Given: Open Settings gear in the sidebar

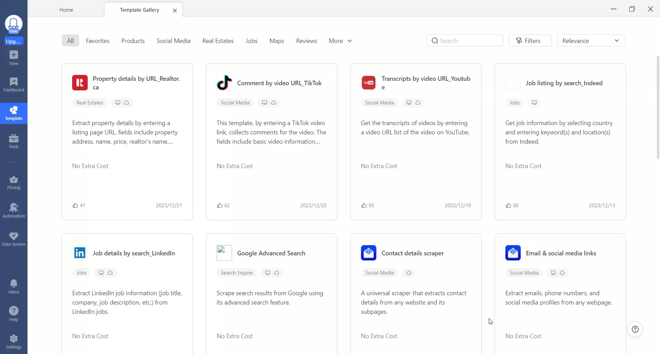Looking at the screenshot, I should point(14,342).
